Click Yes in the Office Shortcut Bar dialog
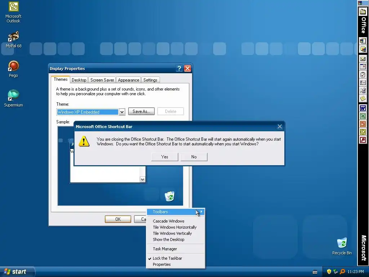This screenshot has height=277, width=369. (x=165, y=157)
